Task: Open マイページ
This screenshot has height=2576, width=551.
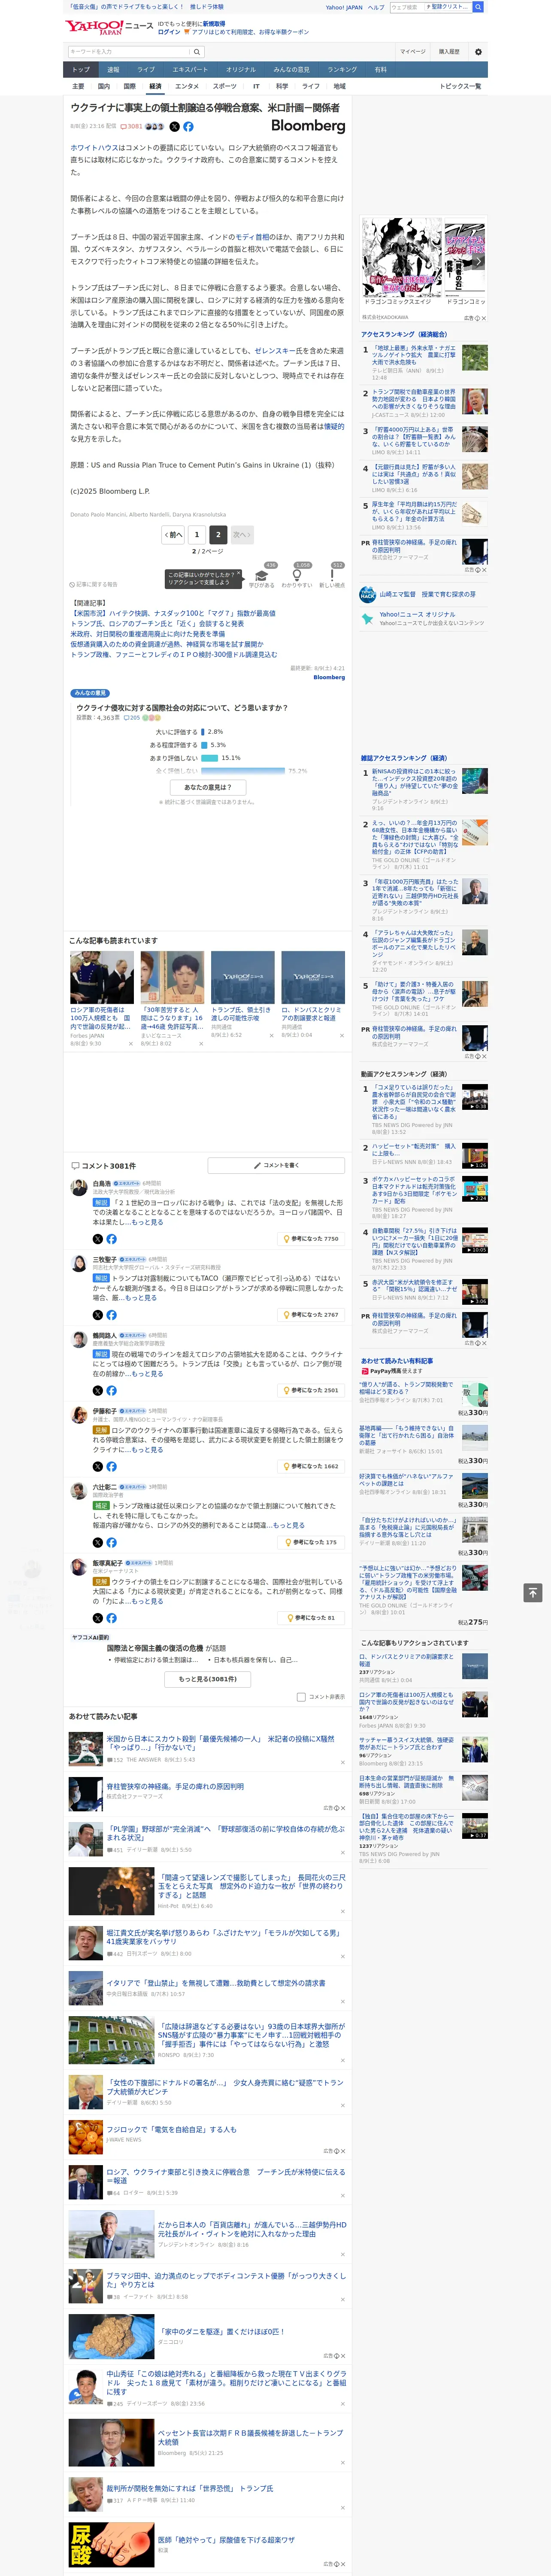Action: tap(413, 52)
